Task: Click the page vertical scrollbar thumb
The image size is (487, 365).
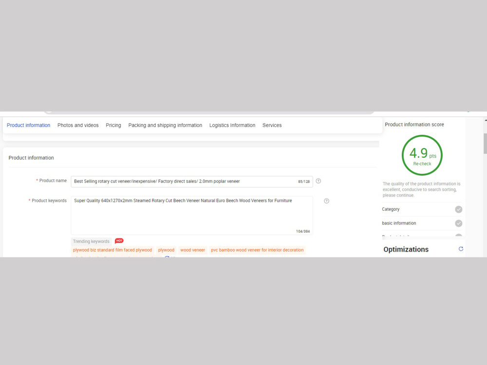Action: (485, 144)
